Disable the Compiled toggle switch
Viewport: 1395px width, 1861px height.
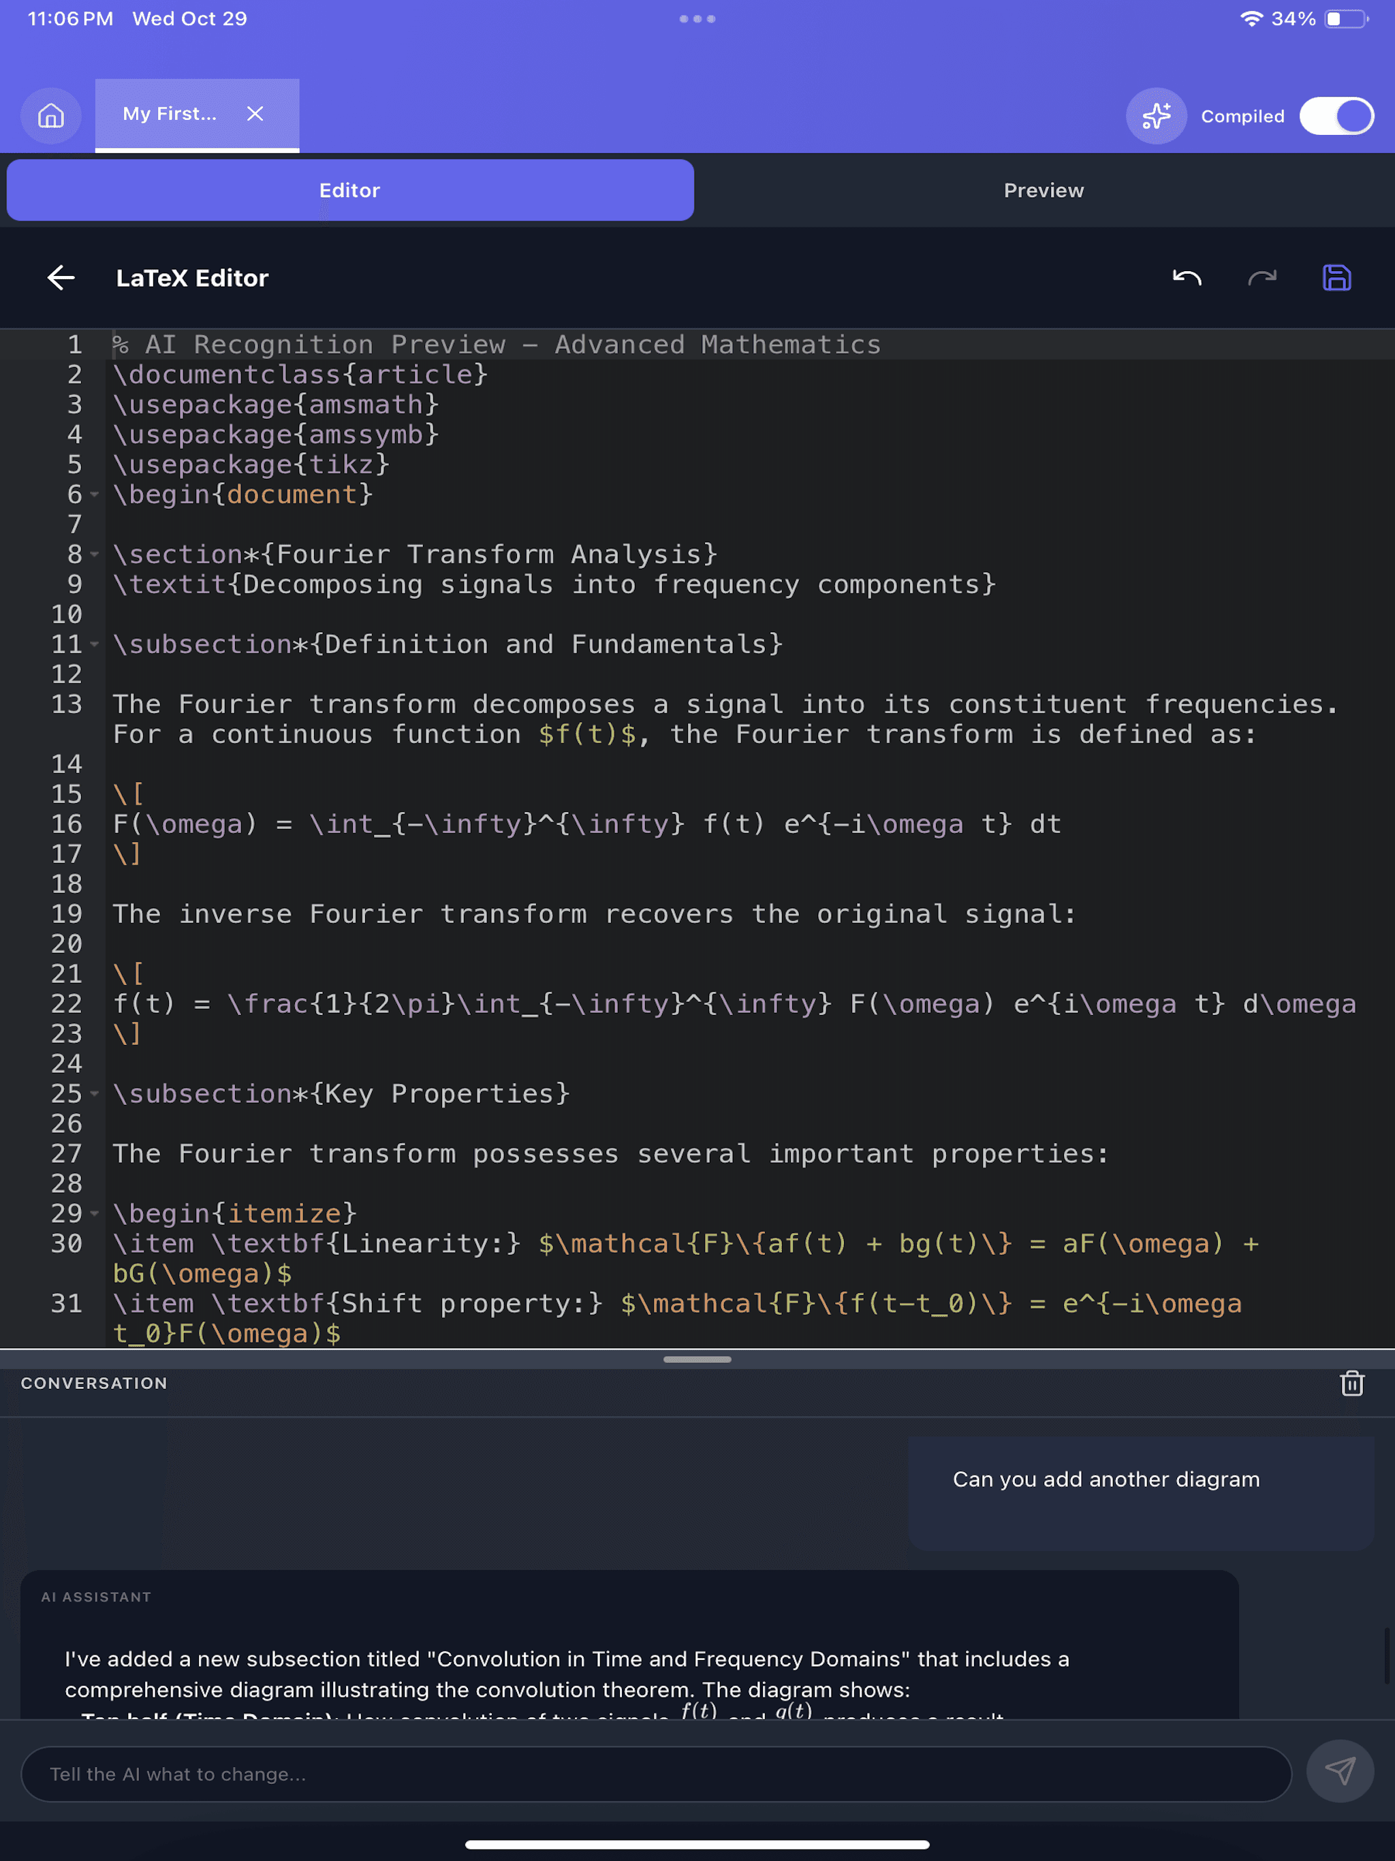pos(1336,116)
